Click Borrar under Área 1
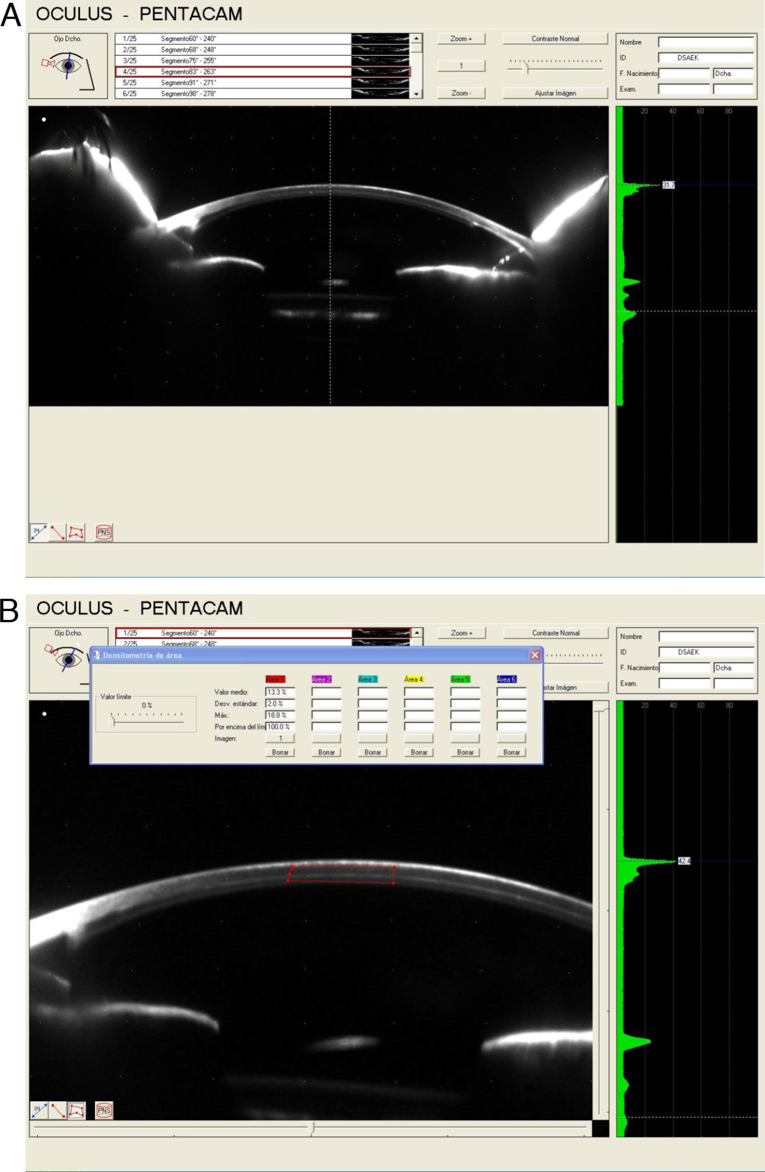 280,752
